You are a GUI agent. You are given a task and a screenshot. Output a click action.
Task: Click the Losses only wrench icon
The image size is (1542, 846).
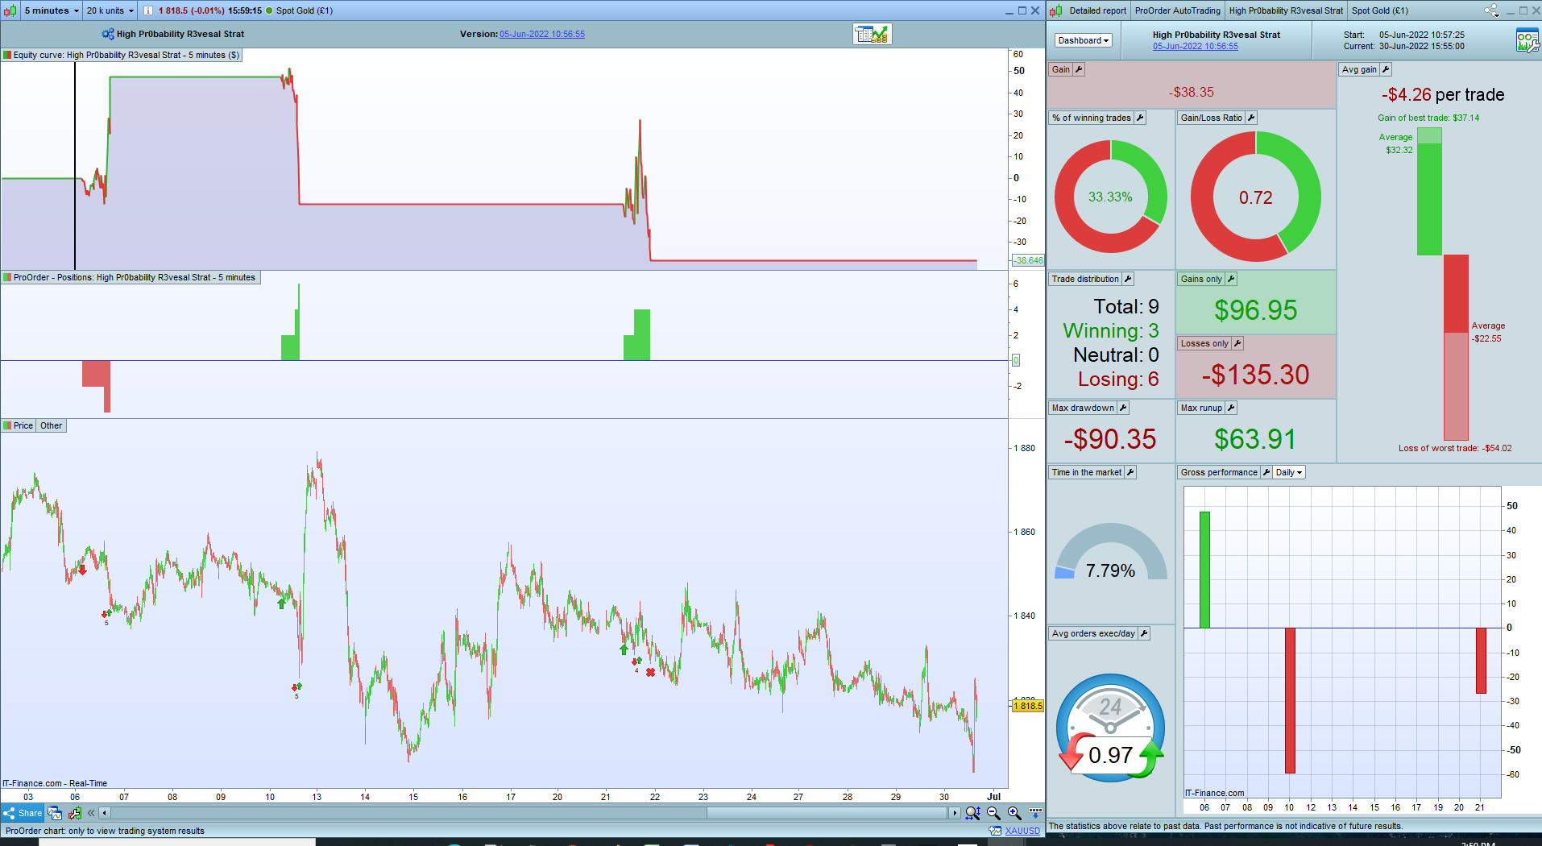1237,343
